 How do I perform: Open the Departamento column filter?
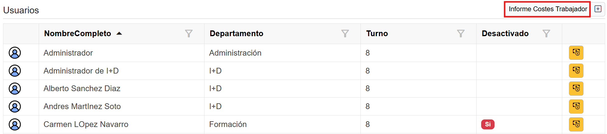coord(345,33)
